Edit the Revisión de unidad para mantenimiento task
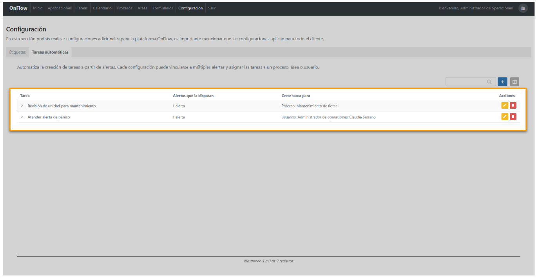 pyautogui.click(x=505, y=105)
